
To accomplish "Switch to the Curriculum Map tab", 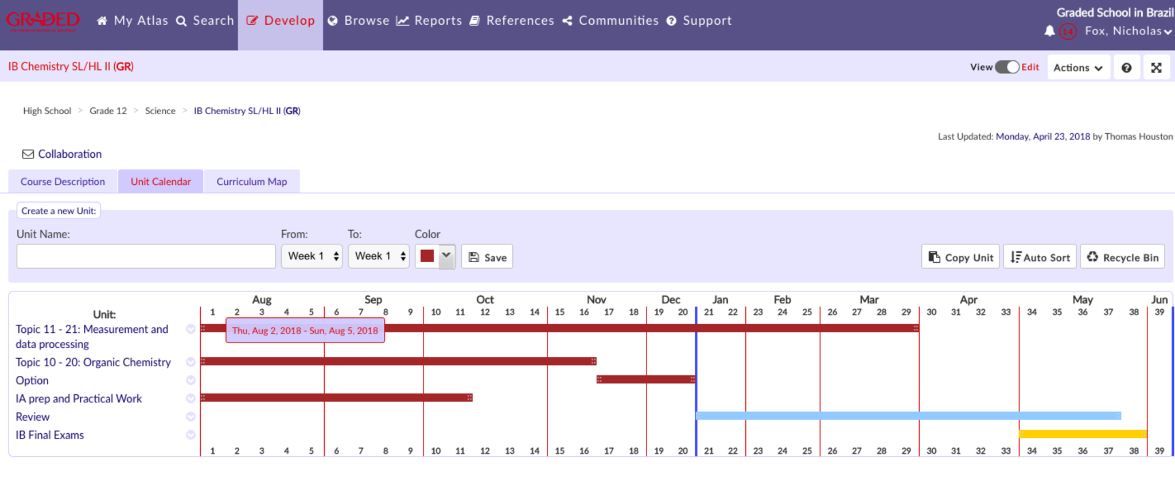I will coord(251,181).
